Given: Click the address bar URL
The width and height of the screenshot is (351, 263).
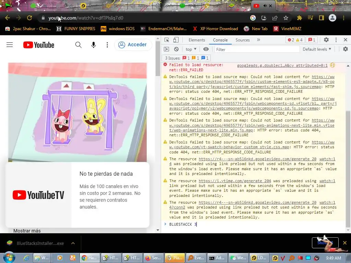Looking at the screenshot, I should (86, 18).
